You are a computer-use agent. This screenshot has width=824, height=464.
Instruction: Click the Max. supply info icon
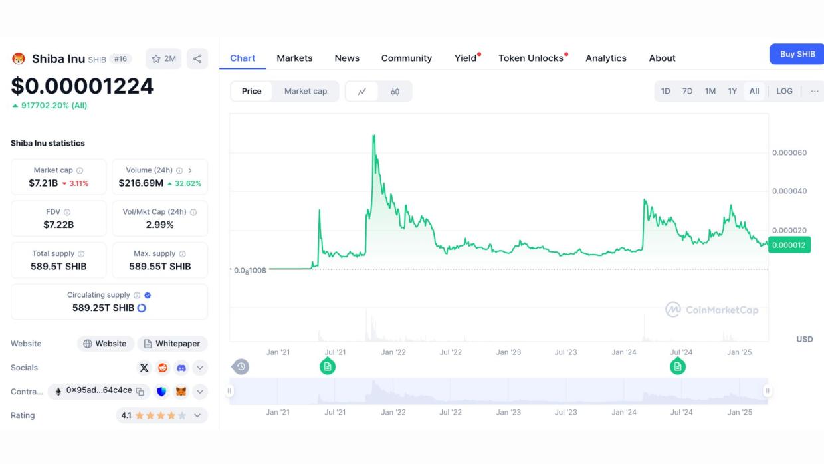pyautogui.click(x=182, y=254)
